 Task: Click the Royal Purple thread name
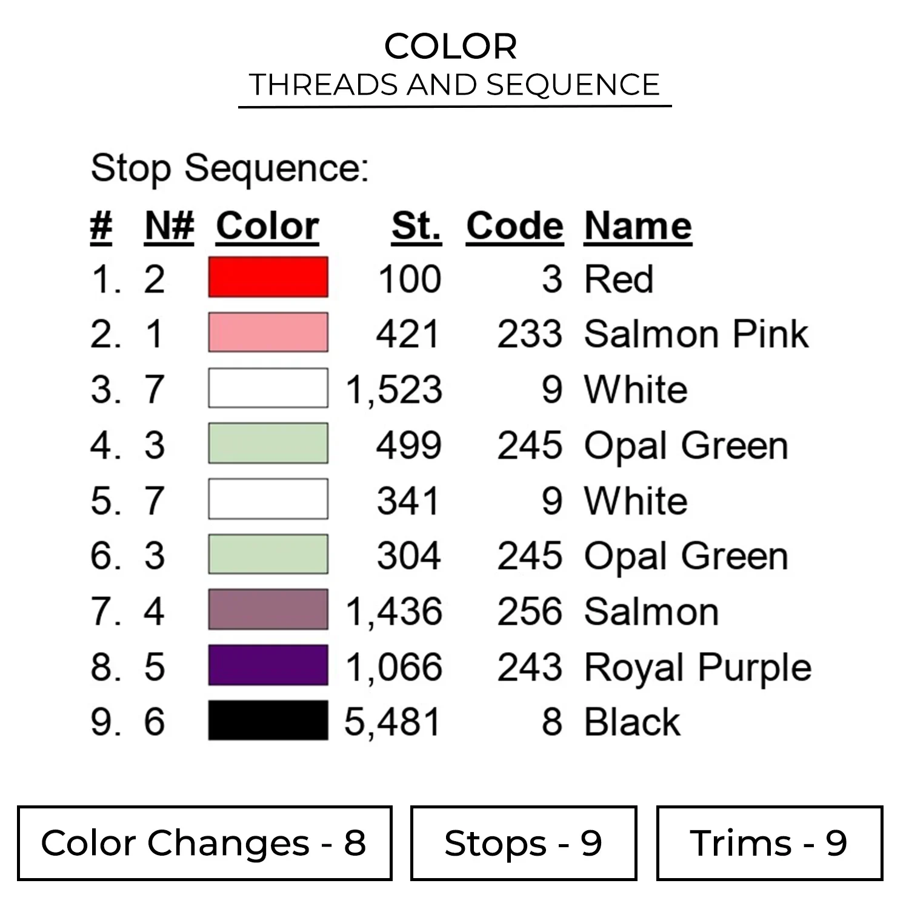coord(698,667)
